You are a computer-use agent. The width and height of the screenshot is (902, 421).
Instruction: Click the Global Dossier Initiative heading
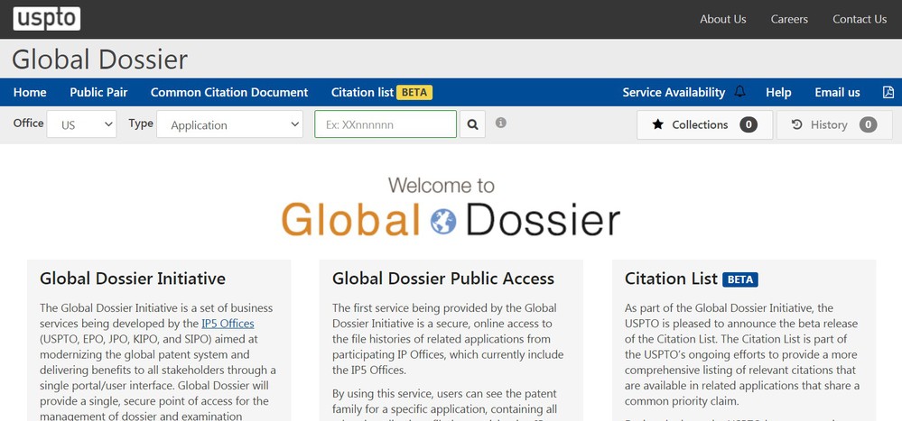[133, 279]
